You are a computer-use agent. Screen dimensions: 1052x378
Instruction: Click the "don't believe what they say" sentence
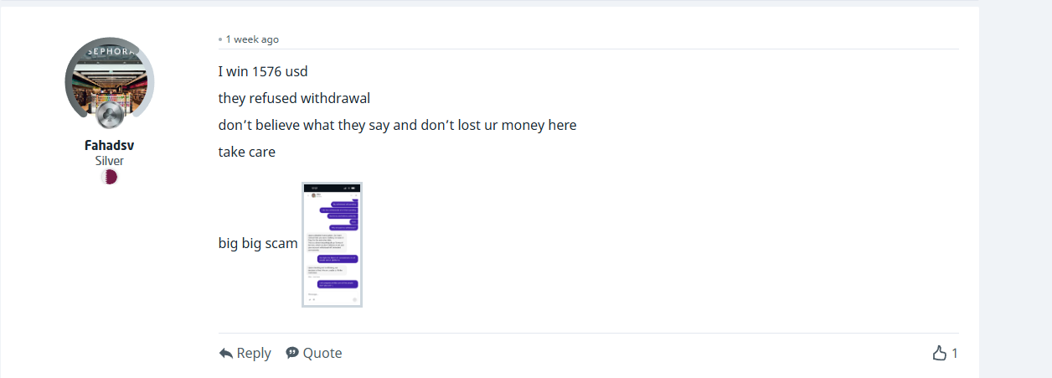[x=397, y=125]
